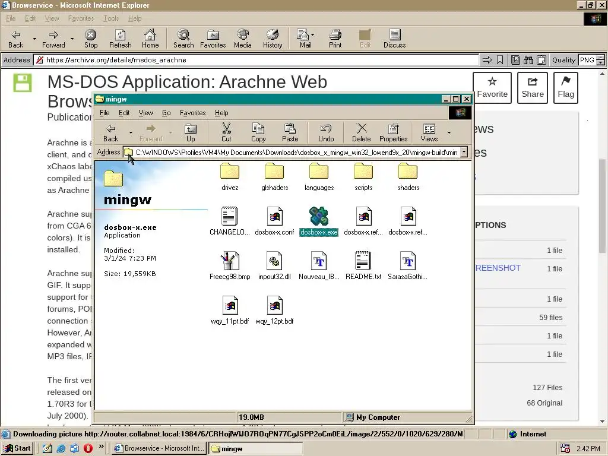
Task: Click Undo in the mingw toolbar
Action: [326, 132]
